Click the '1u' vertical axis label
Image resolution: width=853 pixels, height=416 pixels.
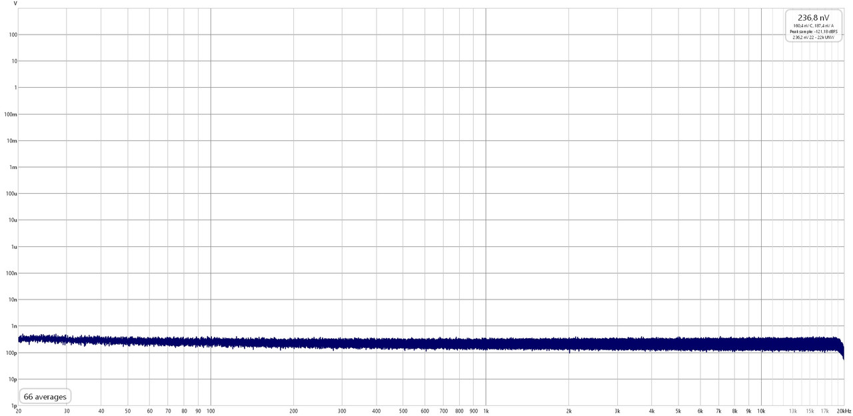[x=14, y=246]
